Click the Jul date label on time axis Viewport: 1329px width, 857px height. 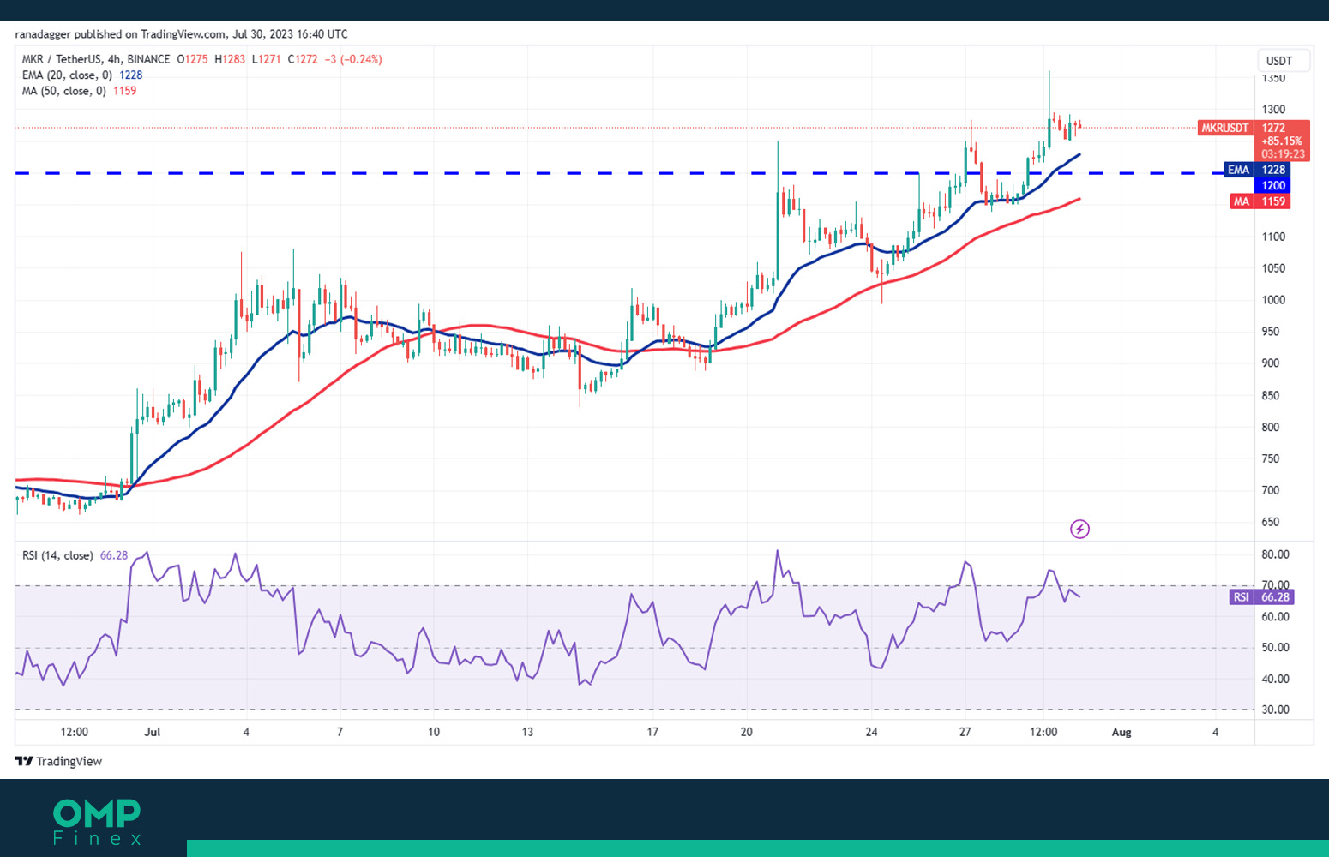(153, 732)
